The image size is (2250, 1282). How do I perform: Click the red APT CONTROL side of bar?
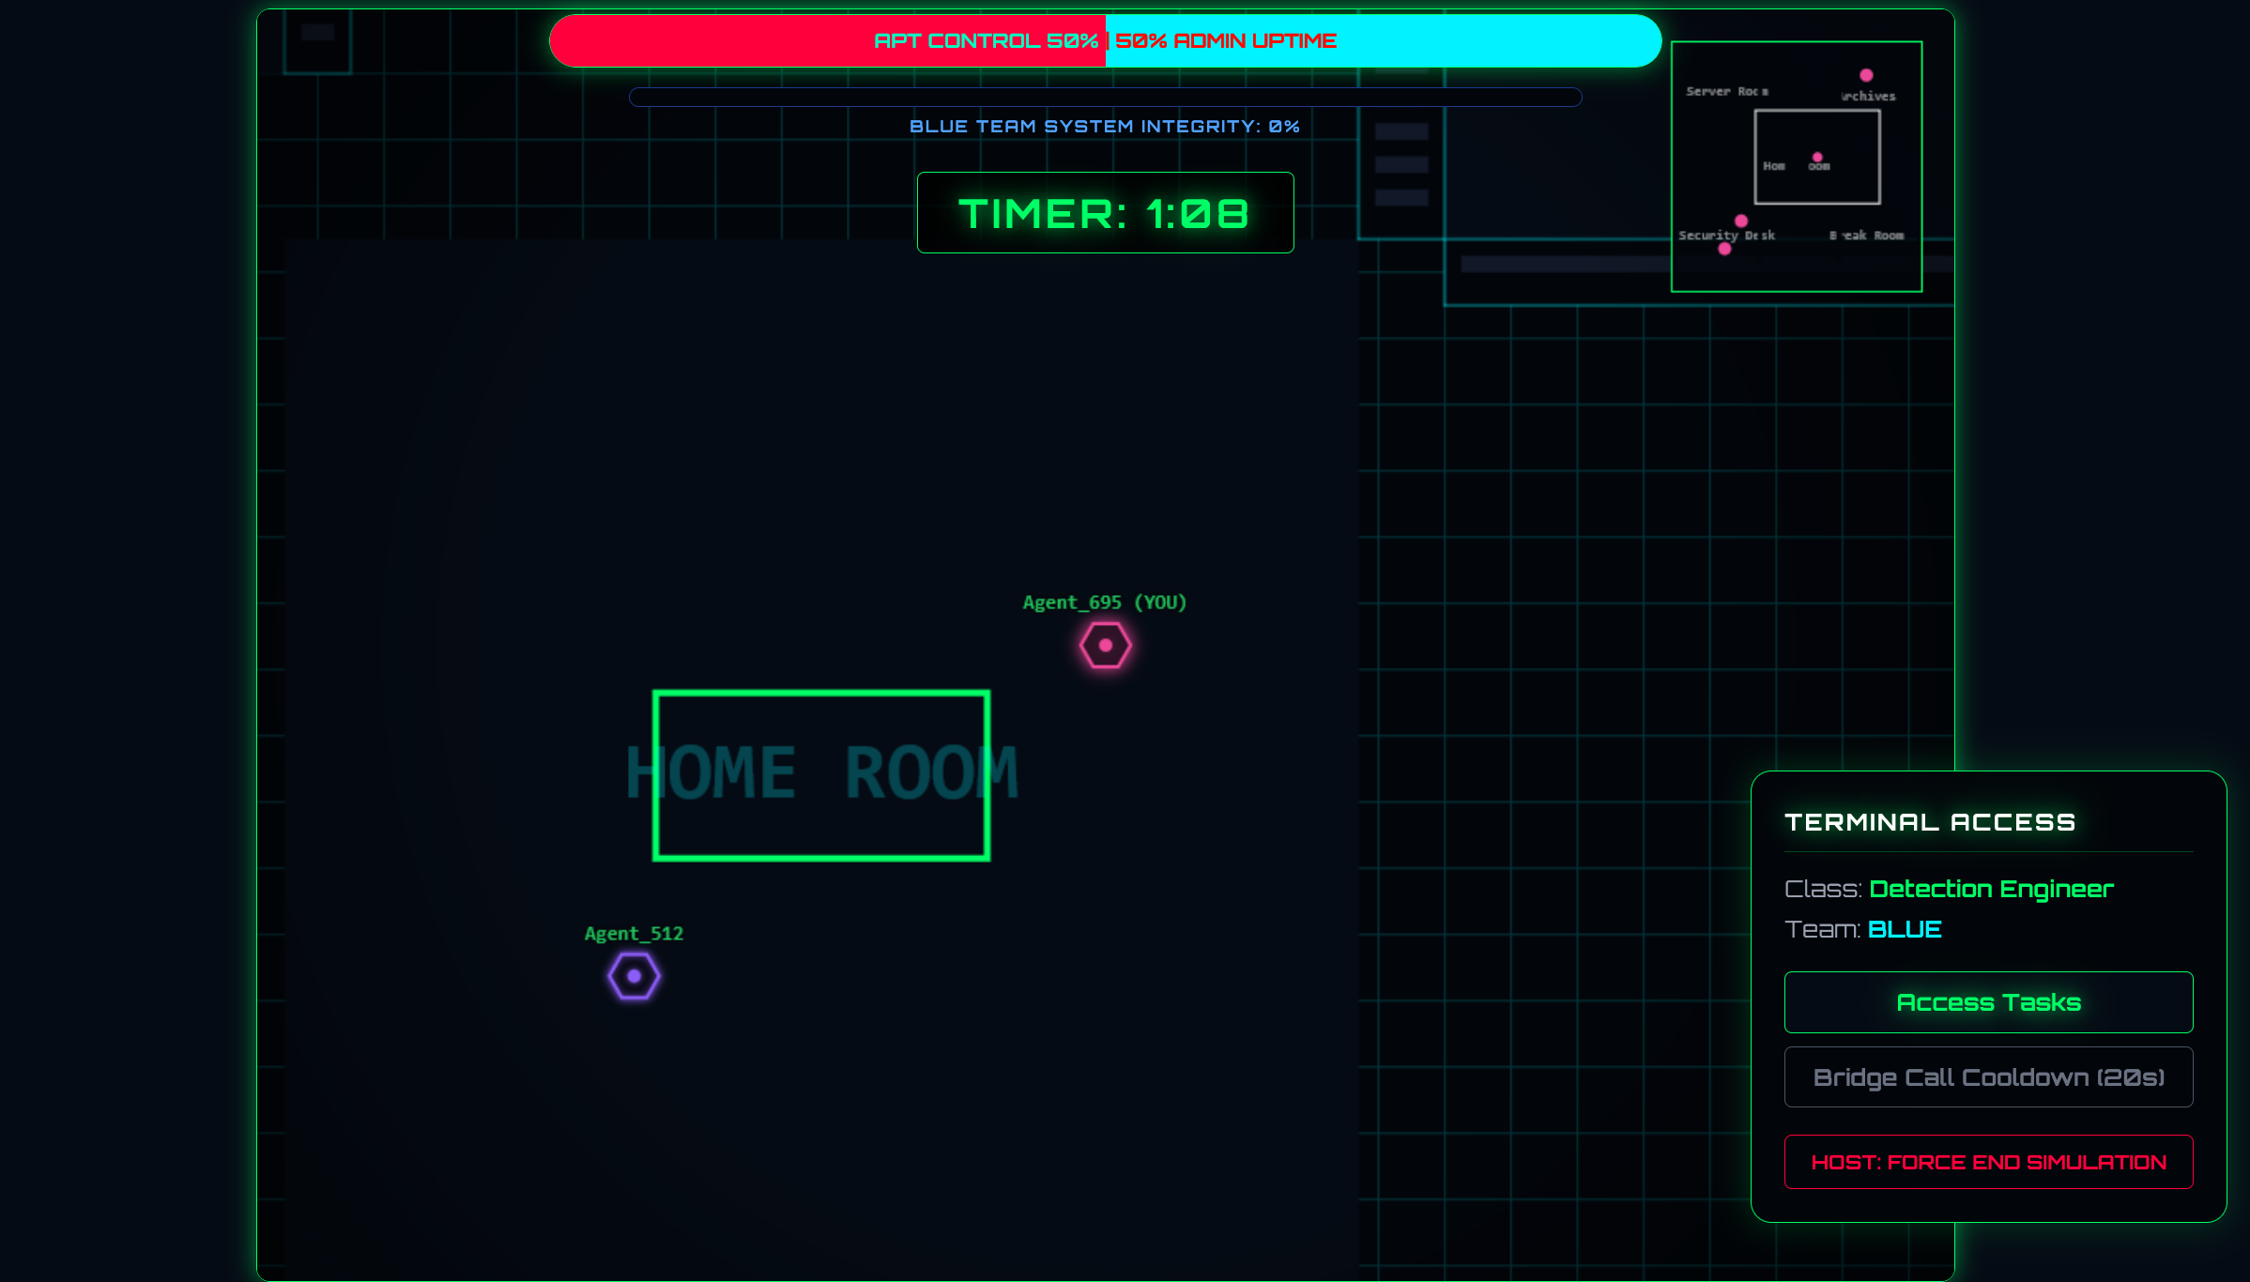[x=826, y=41]
